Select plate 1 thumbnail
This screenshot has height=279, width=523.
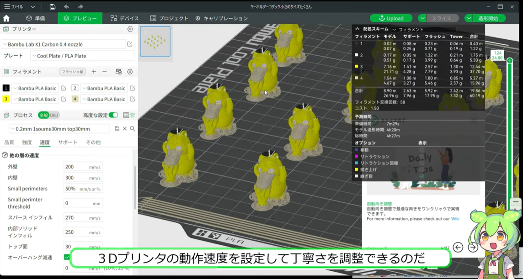coord(155,42)
